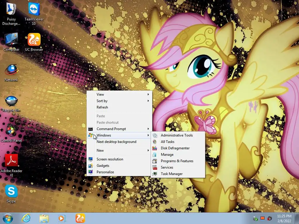Click the network tray icon with green check
Screen dimensions: 299x224
point(255,218)
